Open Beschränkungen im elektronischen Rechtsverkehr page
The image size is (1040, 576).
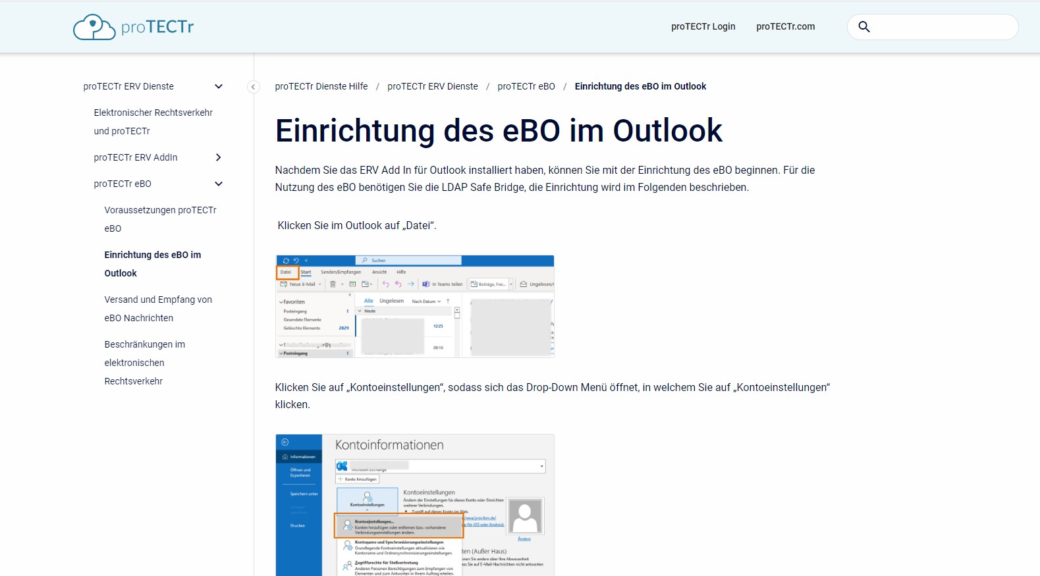[145, 363]
